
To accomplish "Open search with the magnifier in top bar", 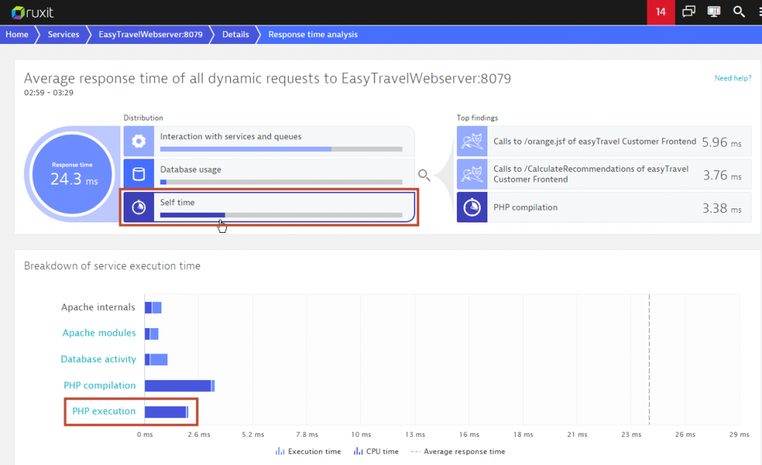I will coord(739,12).
